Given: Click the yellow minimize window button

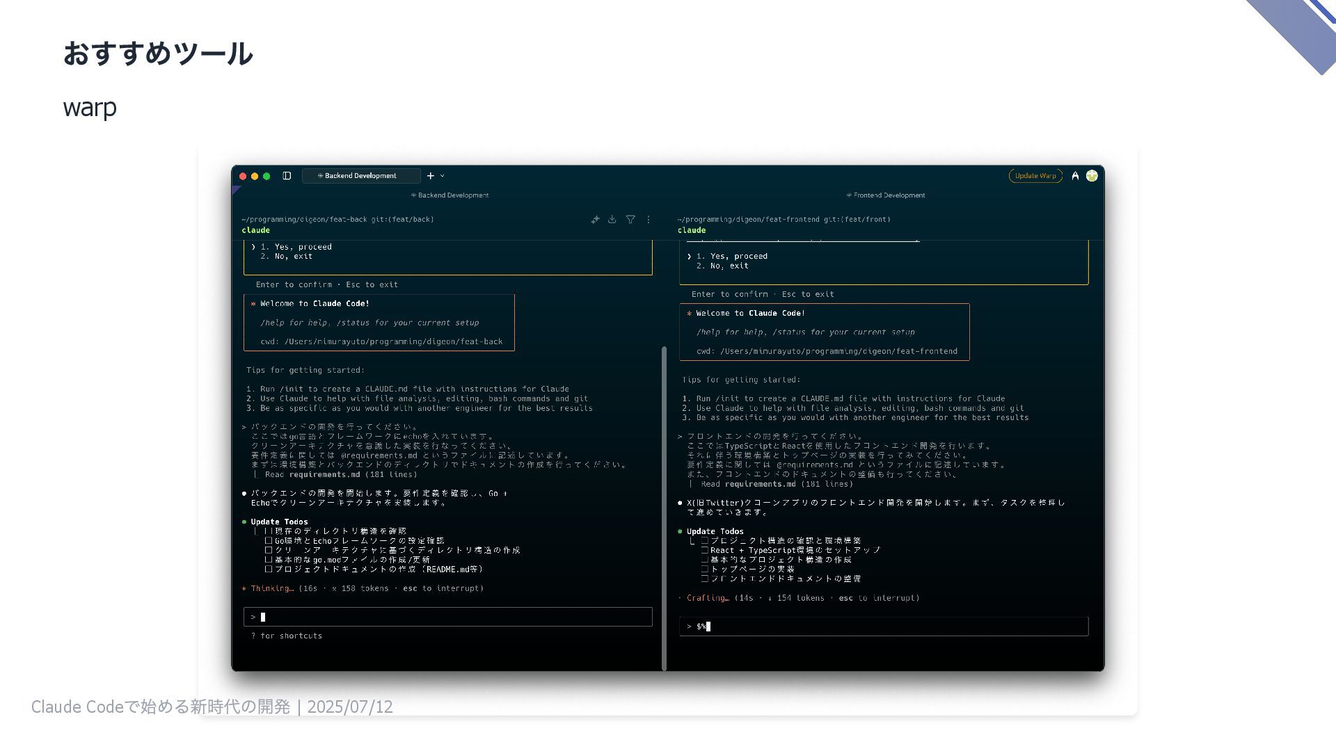Looking at the screenshot, I should click(x=255, y=177).
